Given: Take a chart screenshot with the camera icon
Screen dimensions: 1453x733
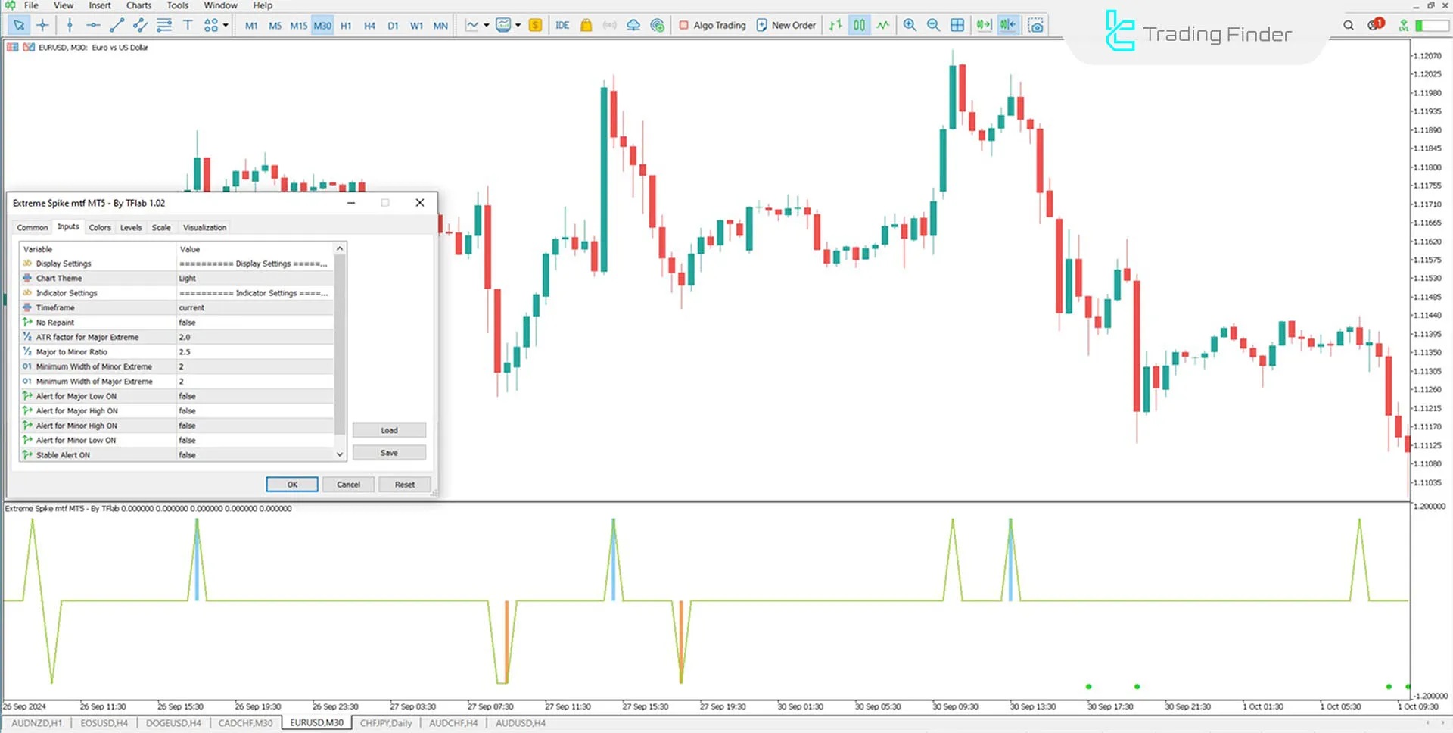Looking at the screenshot, I should (1035, 25).
